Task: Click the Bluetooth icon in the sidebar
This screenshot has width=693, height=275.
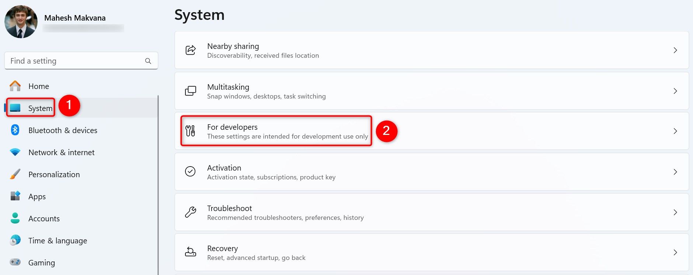Action: (x=15, y=130)
